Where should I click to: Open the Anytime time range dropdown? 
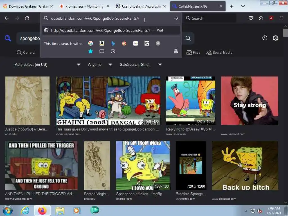click(x=100, y=64)
